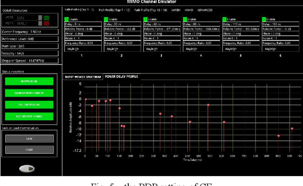This screenshot has width=303, height=186.
Task: Click the VST OUTPUT OK status indicator
Action: click(x=29, y=104)
